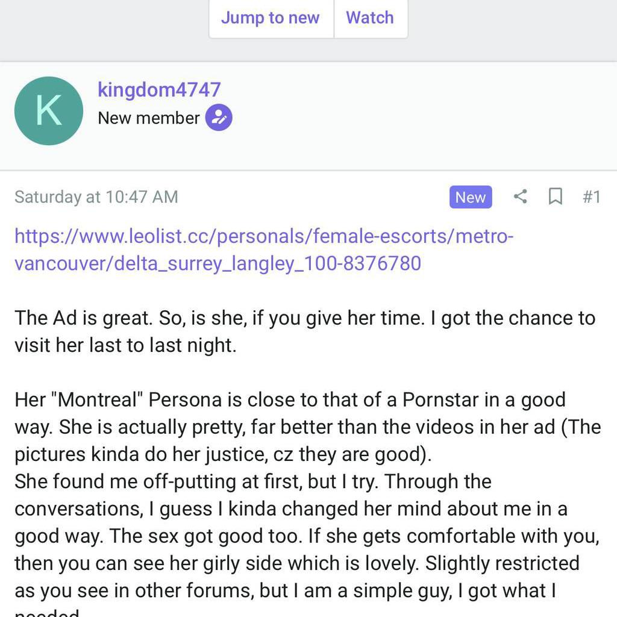The height and width of the screenshot is (617, 617).
Task: Click the sentence starting 'The Ad is great'
Action: (x=304, y=318)
